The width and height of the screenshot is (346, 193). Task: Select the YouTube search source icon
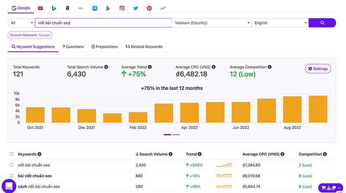(x=40, y=8)
